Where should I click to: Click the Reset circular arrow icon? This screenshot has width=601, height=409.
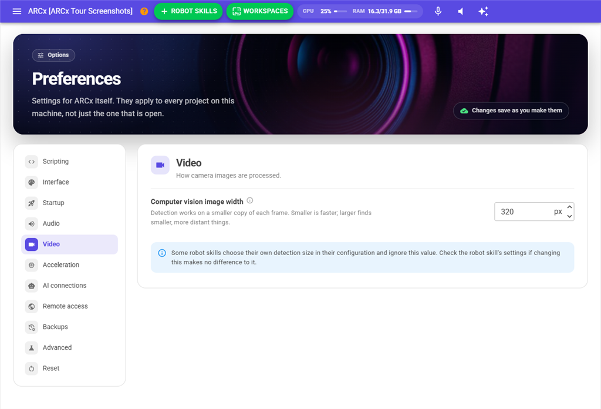pyautogui.click(x=32, y=368)
